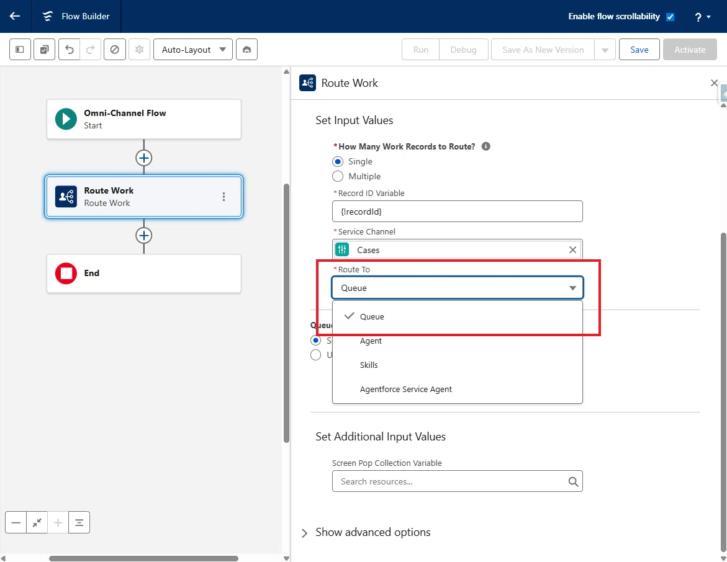
Task: Click the Cases channel icon
Action: click(x=342, y=250)
